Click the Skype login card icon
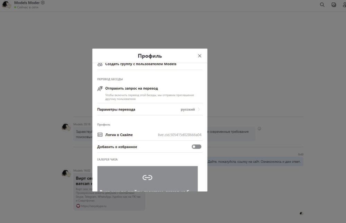The width and height of the screenshot is (346, 223). [100, 135]
